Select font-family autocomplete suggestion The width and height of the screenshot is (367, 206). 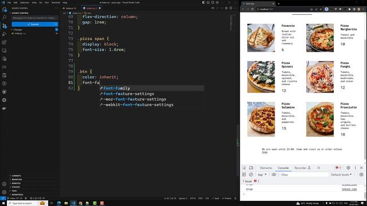[152, 88]
